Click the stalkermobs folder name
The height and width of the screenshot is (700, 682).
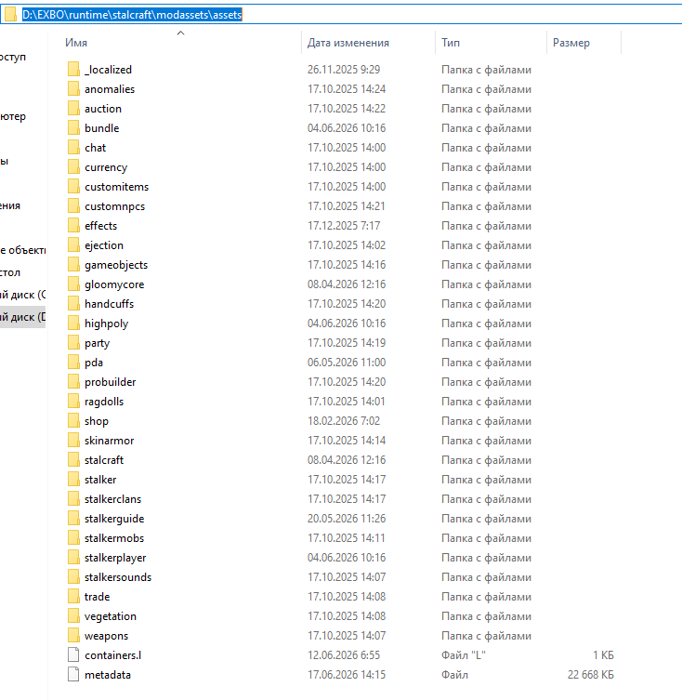pyautogui.click(x=114, y=538)
